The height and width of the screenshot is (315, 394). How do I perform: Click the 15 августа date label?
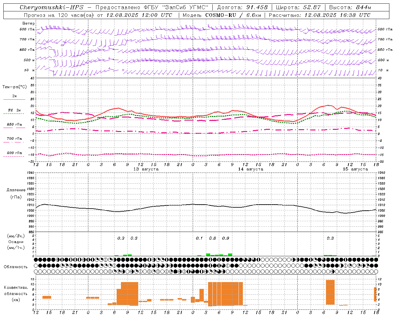pyautogui.click(x=355, y=169)
